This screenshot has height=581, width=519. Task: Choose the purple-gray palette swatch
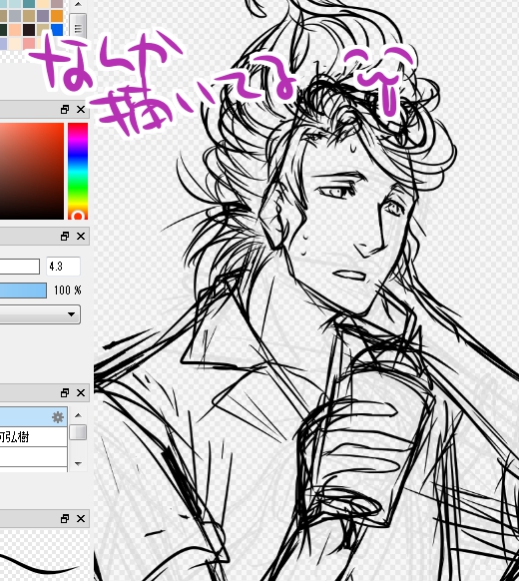pyautogui.click(x=43, y=16)
